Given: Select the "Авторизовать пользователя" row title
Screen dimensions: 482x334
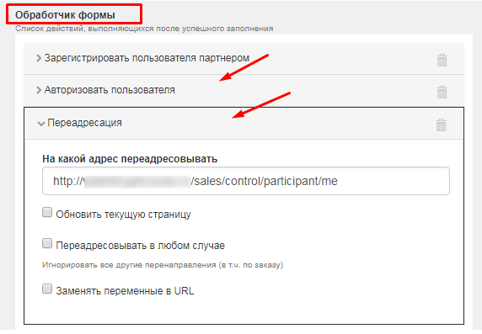Looking at the screenshot, I should click(x=110, y=90).
